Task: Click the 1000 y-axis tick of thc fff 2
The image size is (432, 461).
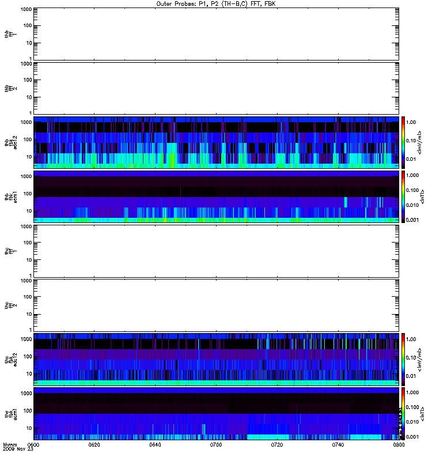Action: pos(26,281)
